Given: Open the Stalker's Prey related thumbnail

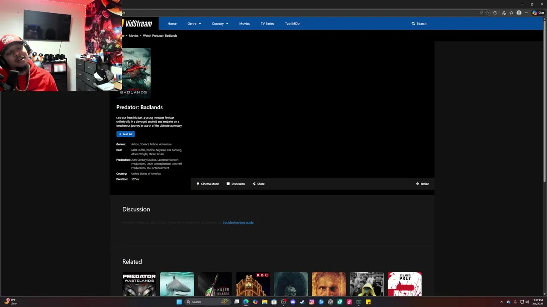Looking at the screenshot, I should pos(405,284).
